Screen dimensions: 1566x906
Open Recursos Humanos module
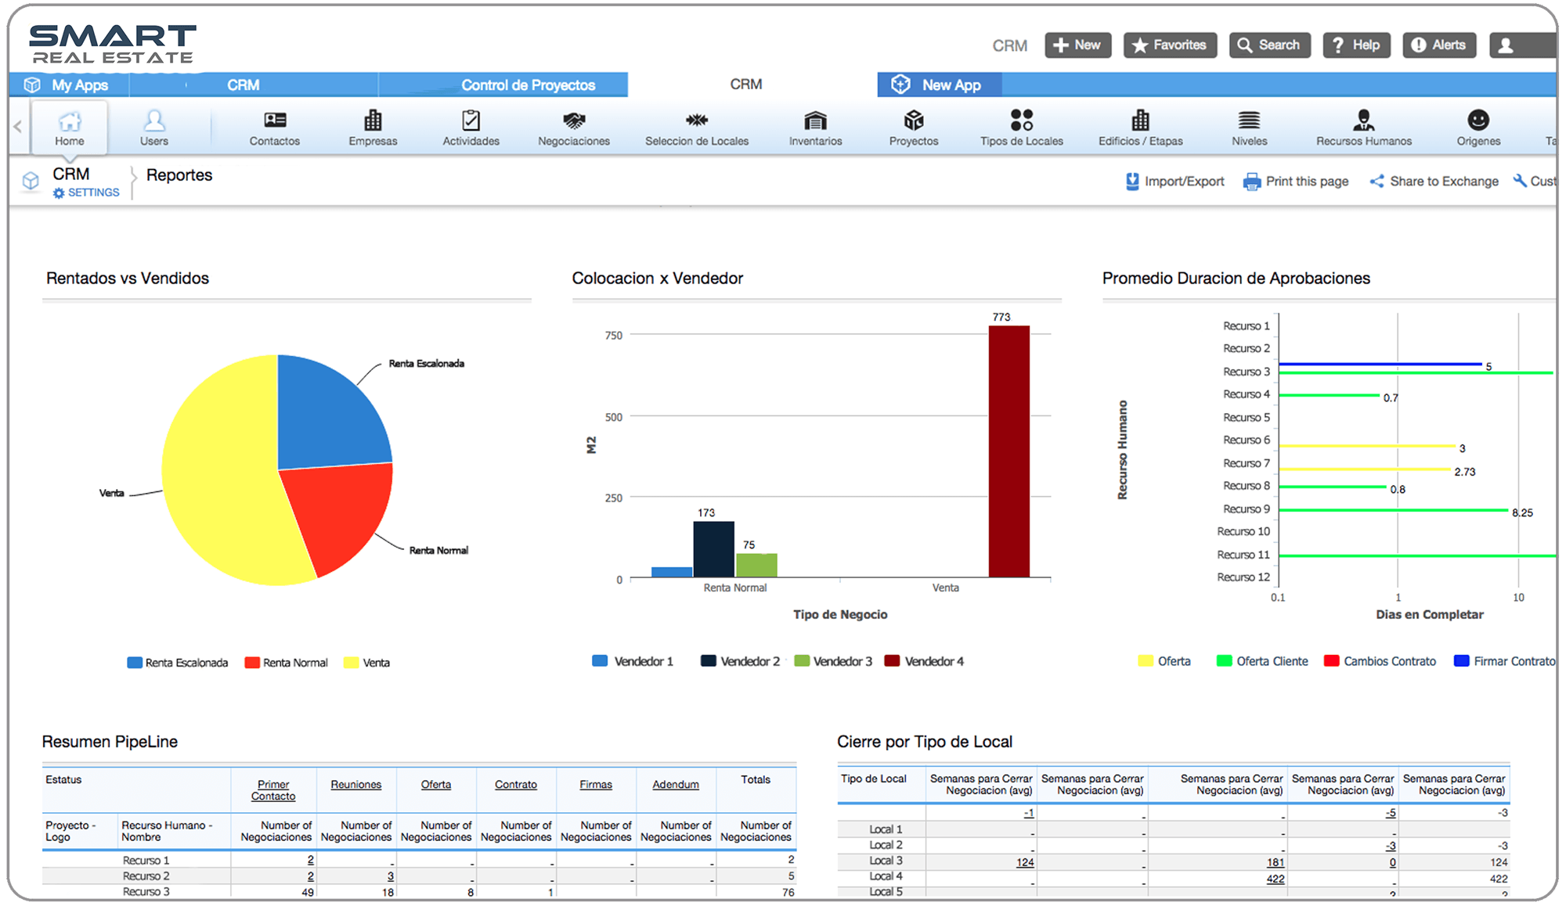click(x=1363, y=128)
